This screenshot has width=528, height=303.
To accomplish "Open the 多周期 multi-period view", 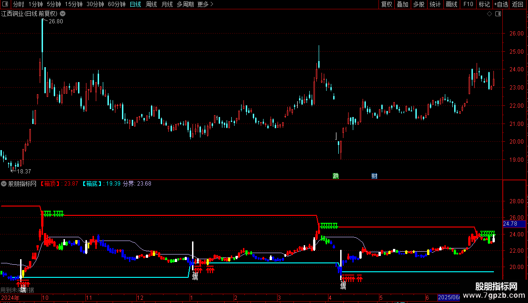I will [x=185, y=4].
